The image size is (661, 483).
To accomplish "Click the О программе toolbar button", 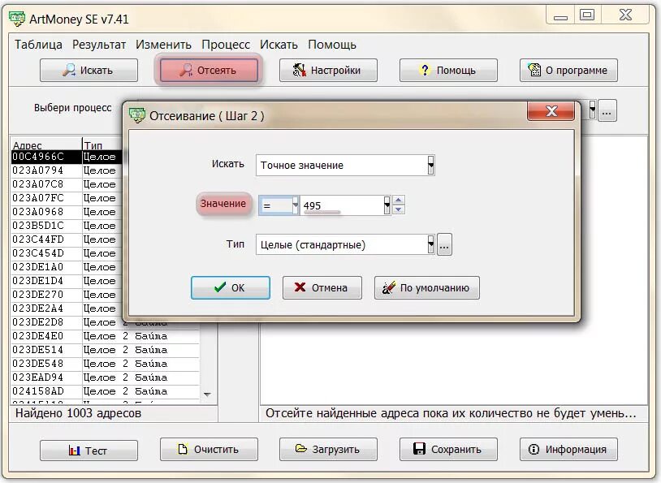I will coord(568,70).
